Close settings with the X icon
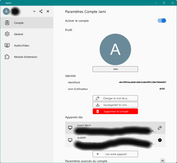Image resolution: width=177 pixels, height=163 pixels. pyautogui.click(x=48, y=12)
